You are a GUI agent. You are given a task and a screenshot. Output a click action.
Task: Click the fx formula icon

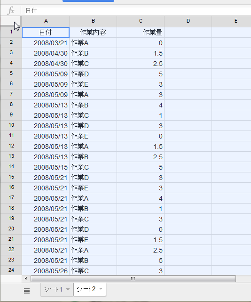[11, 10]
